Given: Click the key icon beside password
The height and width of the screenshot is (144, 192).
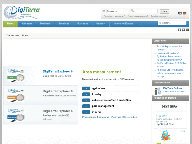Looking at the screenshot, I should point(132,11).
